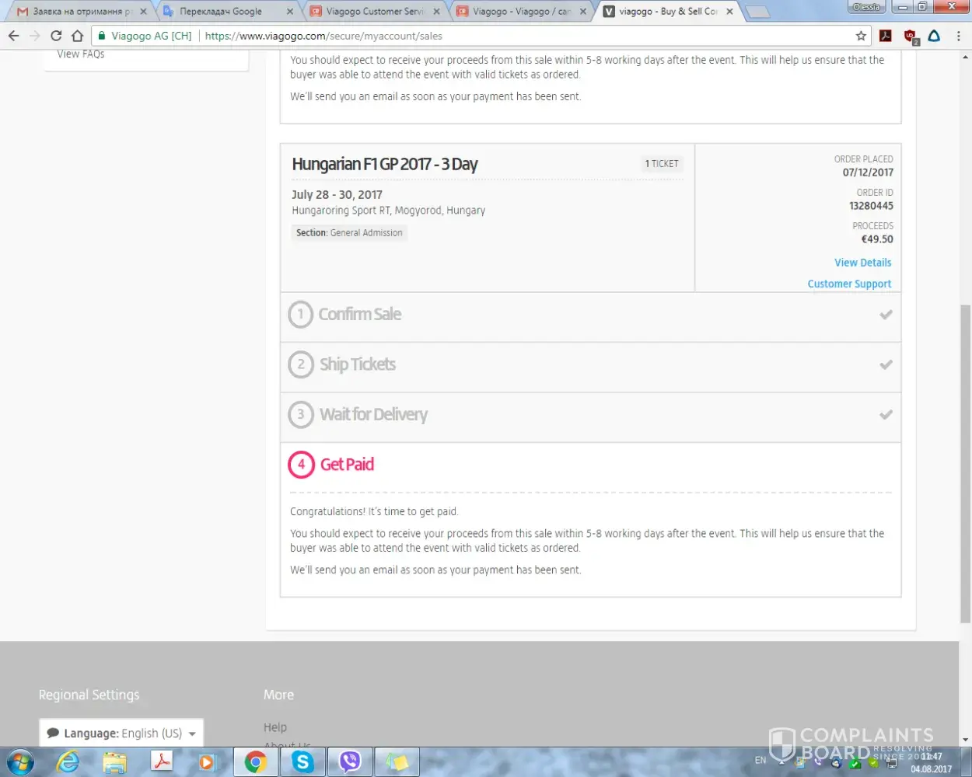
Task: Open Customer Support link
Action: (x=849, y=284)
